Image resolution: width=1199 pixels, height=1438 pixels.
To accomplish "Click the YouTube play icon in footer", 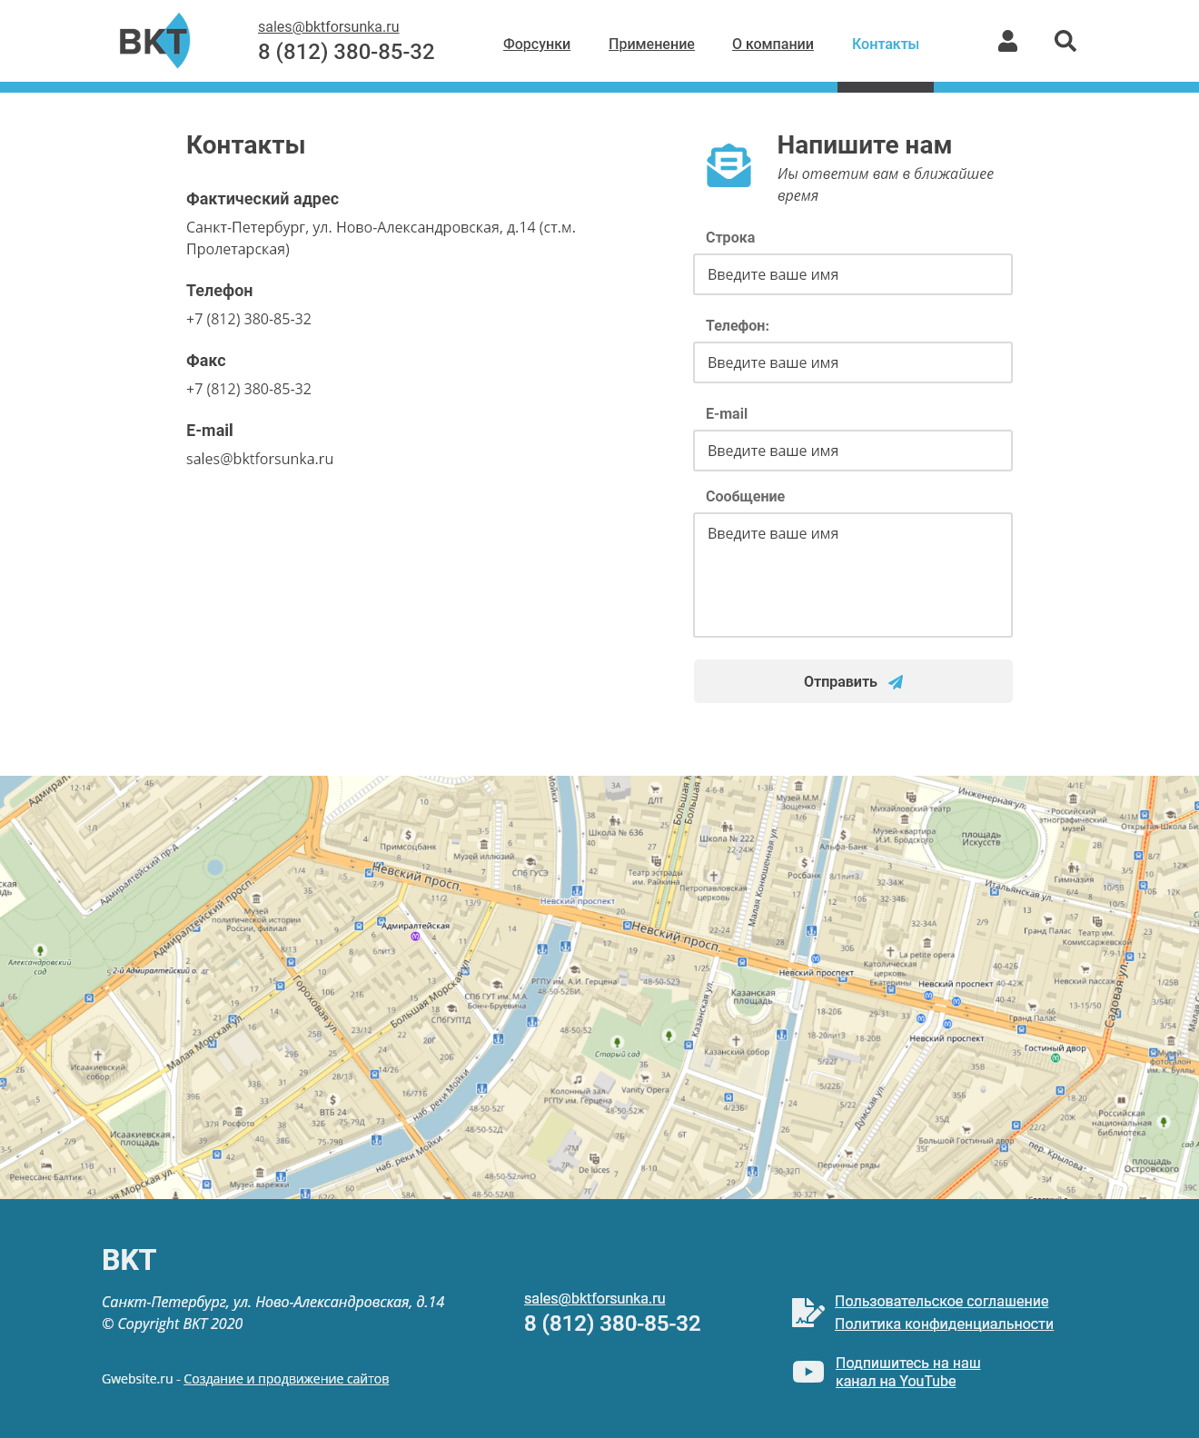I will [x=808, y=1372].
